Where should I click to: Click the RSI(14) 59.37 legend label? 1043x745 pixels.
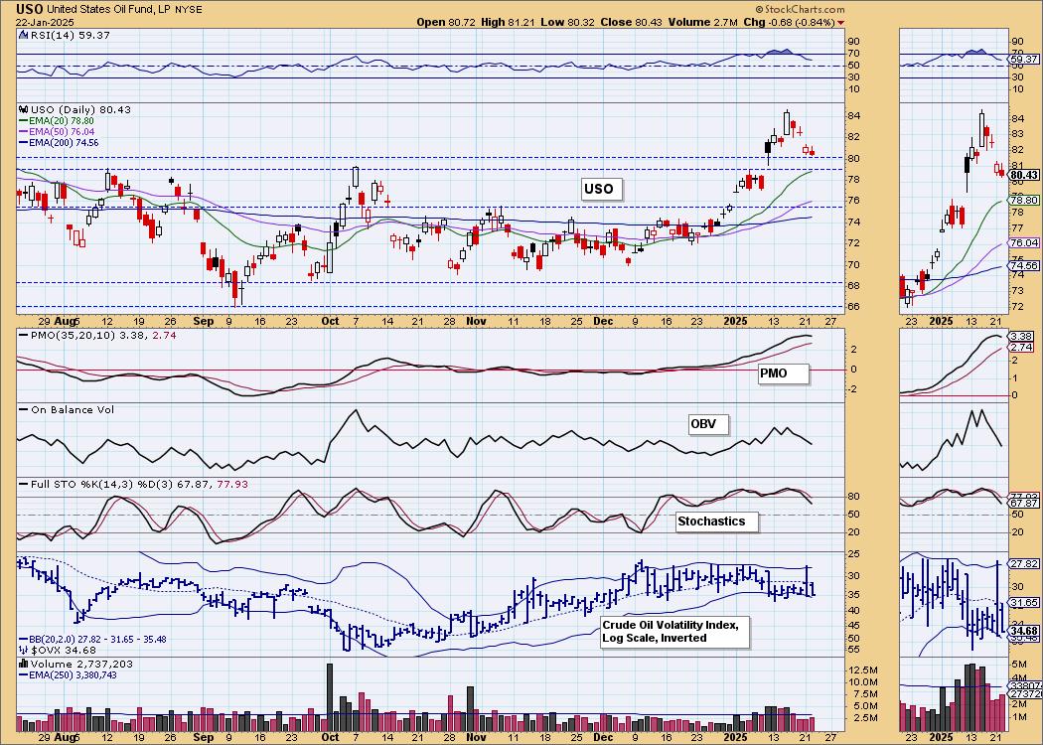point(70,35)
